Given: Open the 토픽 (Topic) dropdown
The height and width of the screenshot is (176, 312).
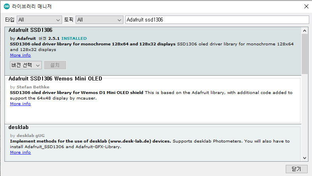Looking at the screenshot, I should point(99,20).
